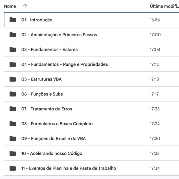The width and height of the screenshot is (179, 179).
Task: Click folder icon beside 10 - Acelerando nosso Código
Action: click(13, 153)
